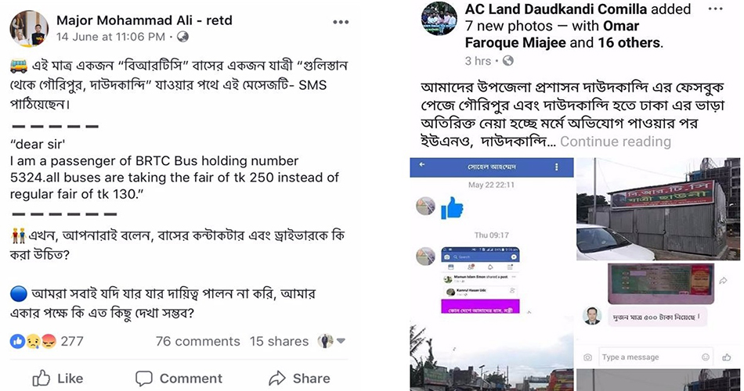Image resolution: width=744 pixels, height=391 pixels.
Task: Open three-dots menu on Major Mohammad Ali post
Action: [340, 22]
